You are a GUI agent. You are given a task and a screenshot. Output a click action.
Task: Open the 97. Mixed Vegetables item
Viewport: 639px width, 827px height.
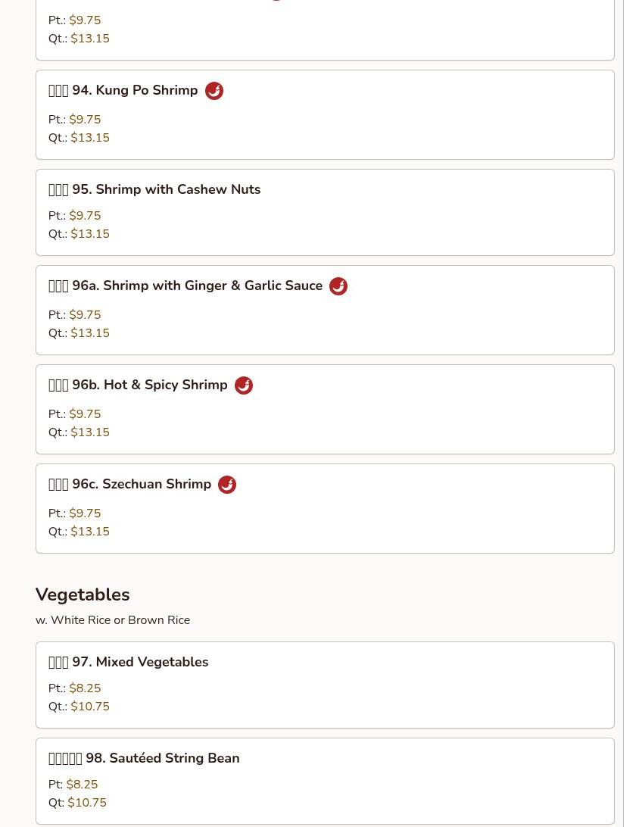[325, 685]
